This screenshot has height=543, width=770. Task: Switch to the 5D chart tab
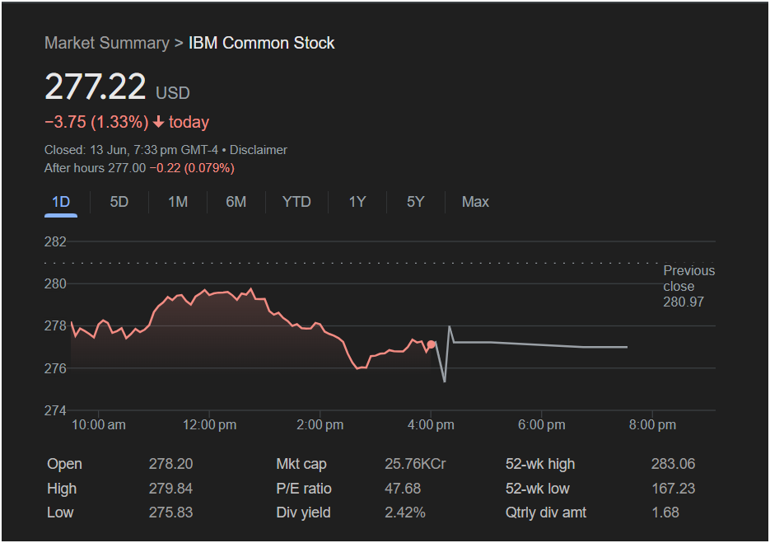(119, 202)
